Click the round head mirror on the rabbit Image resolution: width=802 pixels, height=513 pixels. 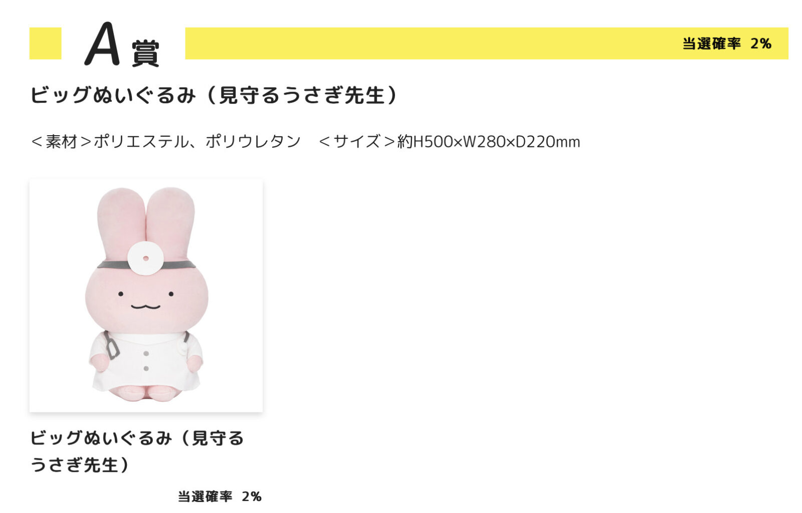click(145, 258)
